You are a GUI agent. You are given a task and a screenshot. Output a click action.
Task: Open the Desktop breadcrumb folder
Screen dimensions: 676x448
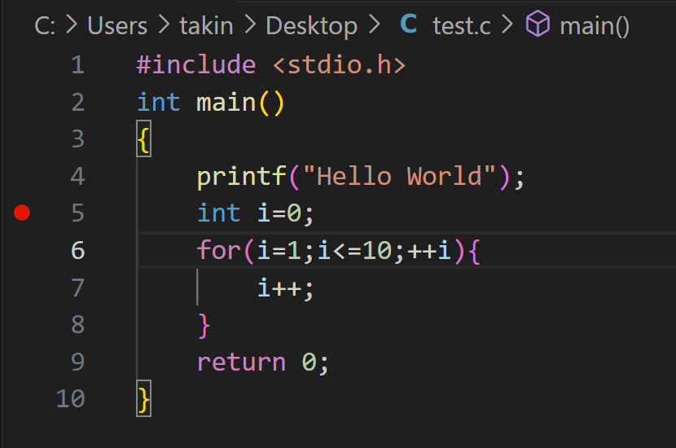[x=311, y=26]
